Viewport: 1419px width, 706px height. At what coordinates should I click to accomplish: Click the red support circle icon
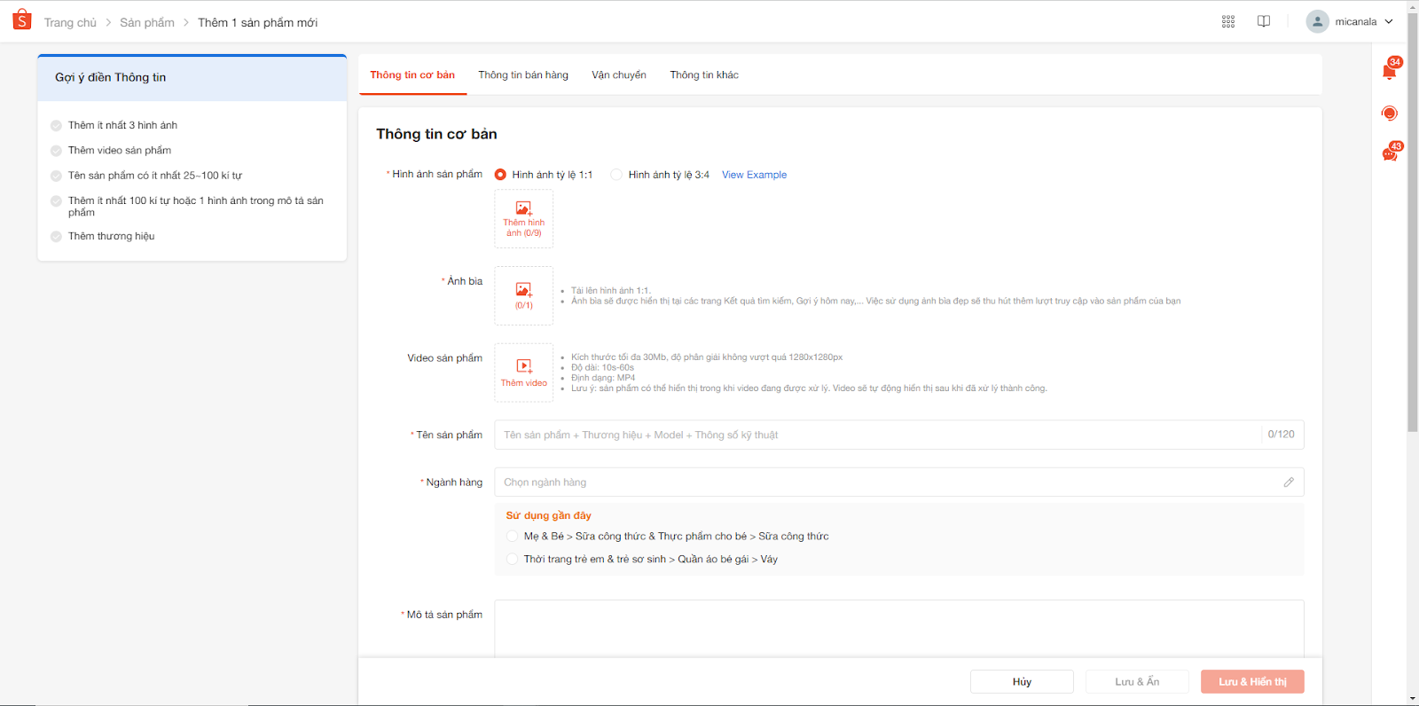point(1390,114)
